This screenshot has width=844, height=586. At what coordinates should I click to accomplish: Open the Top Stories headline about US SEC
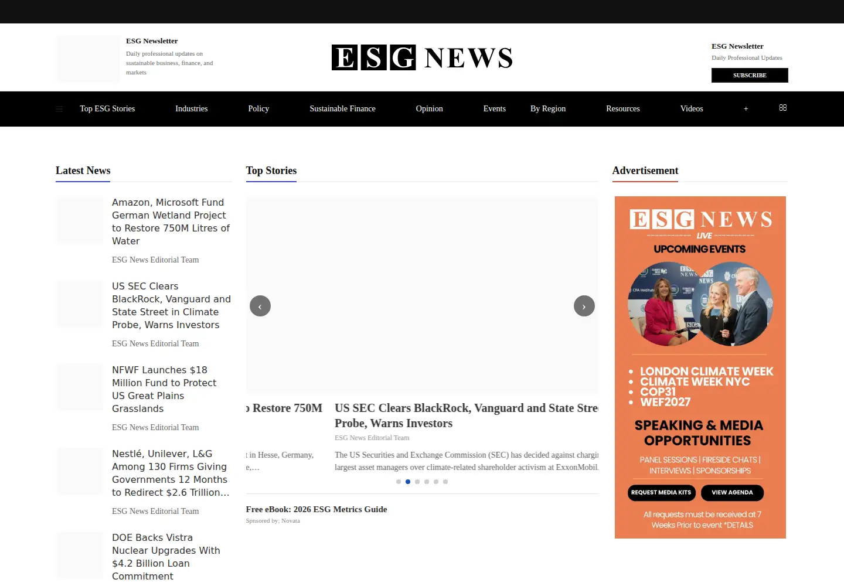[x=467, y=415]
